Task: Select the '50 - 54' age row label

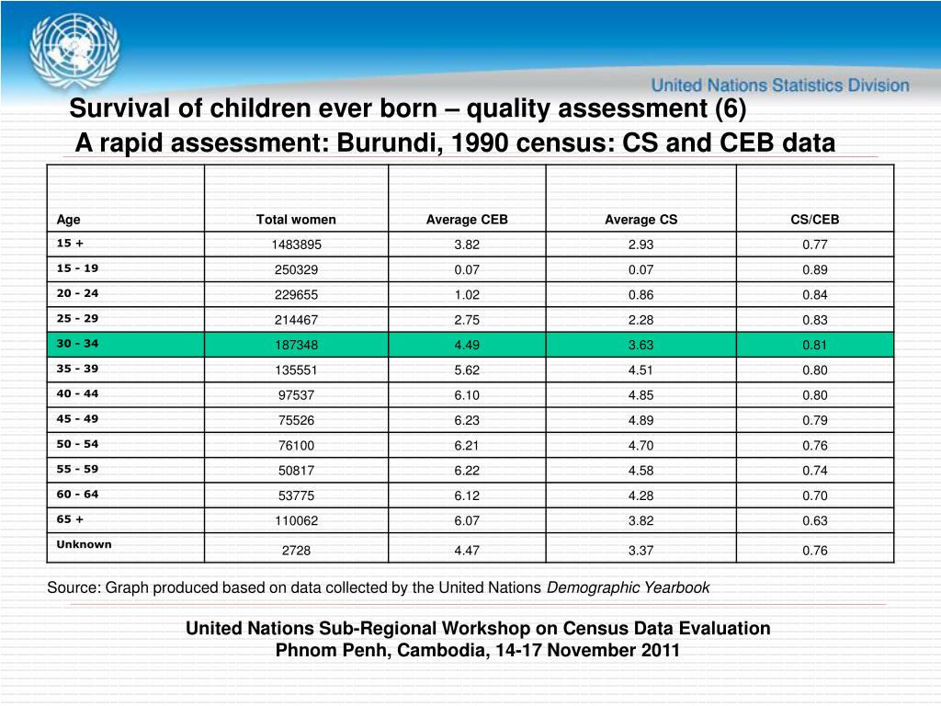Action: [x=77, y=445]
